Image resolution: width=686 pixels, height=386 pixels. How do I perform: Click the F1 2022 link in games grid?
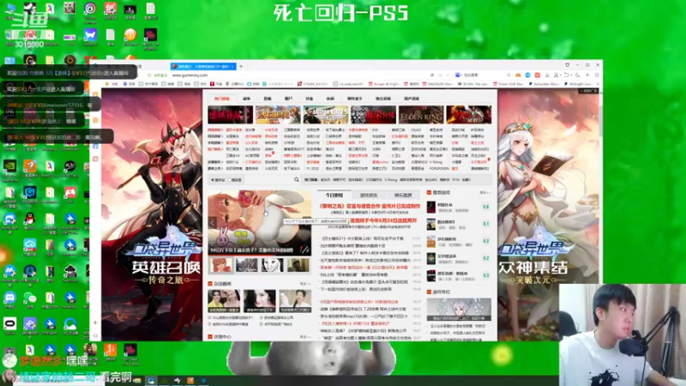[x=313, y=168]
